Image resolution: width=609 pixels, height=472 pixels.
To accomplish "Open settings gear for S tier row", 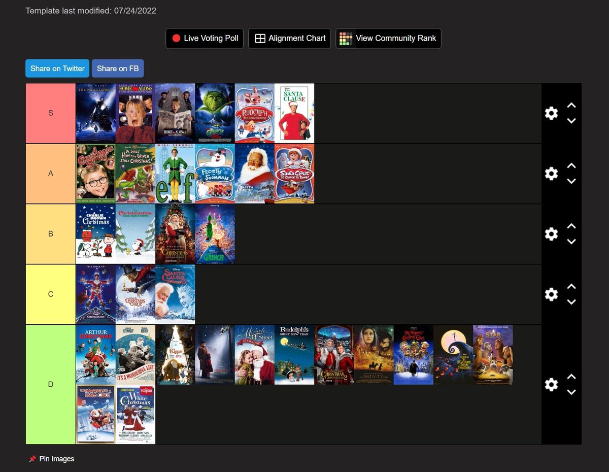I will (x=551, y=113).
